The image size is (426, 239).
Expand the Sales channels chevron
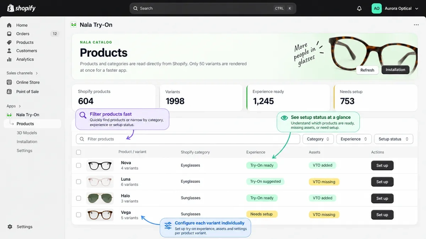37,73
